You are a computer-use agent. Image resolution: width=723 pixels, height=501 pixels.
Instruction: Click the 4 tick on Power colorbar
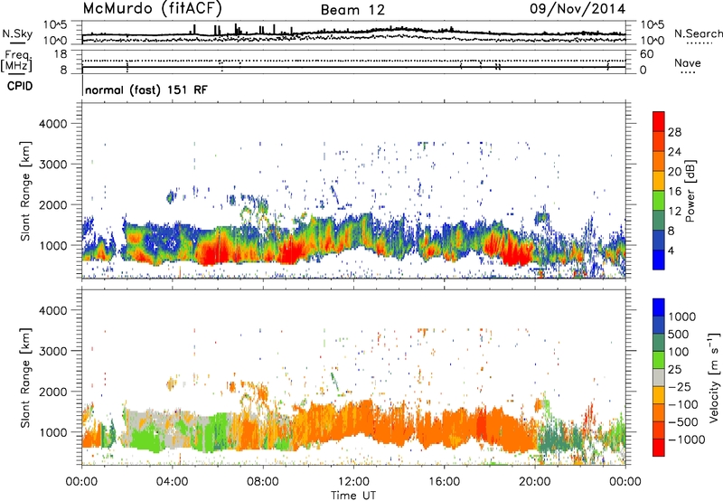671,251
